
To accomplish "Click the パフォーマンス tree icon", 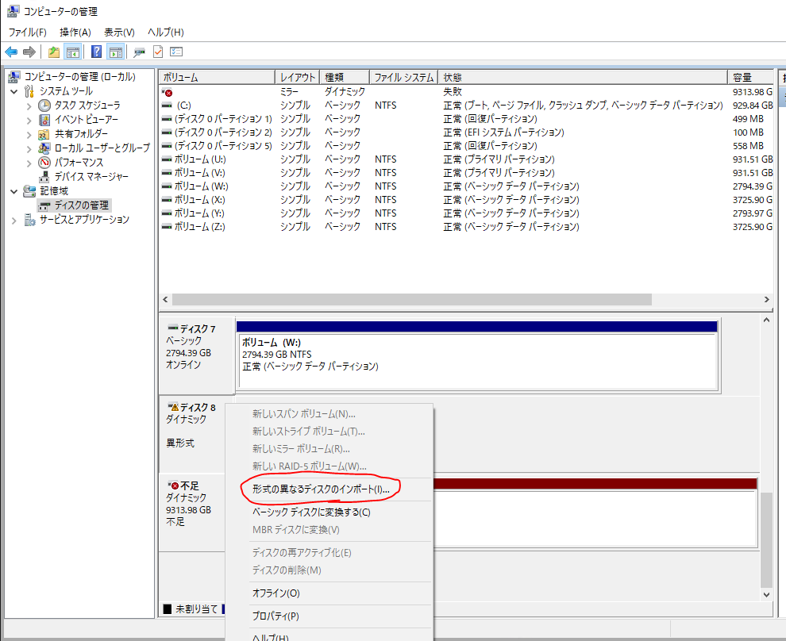I will tap(44, 163).
